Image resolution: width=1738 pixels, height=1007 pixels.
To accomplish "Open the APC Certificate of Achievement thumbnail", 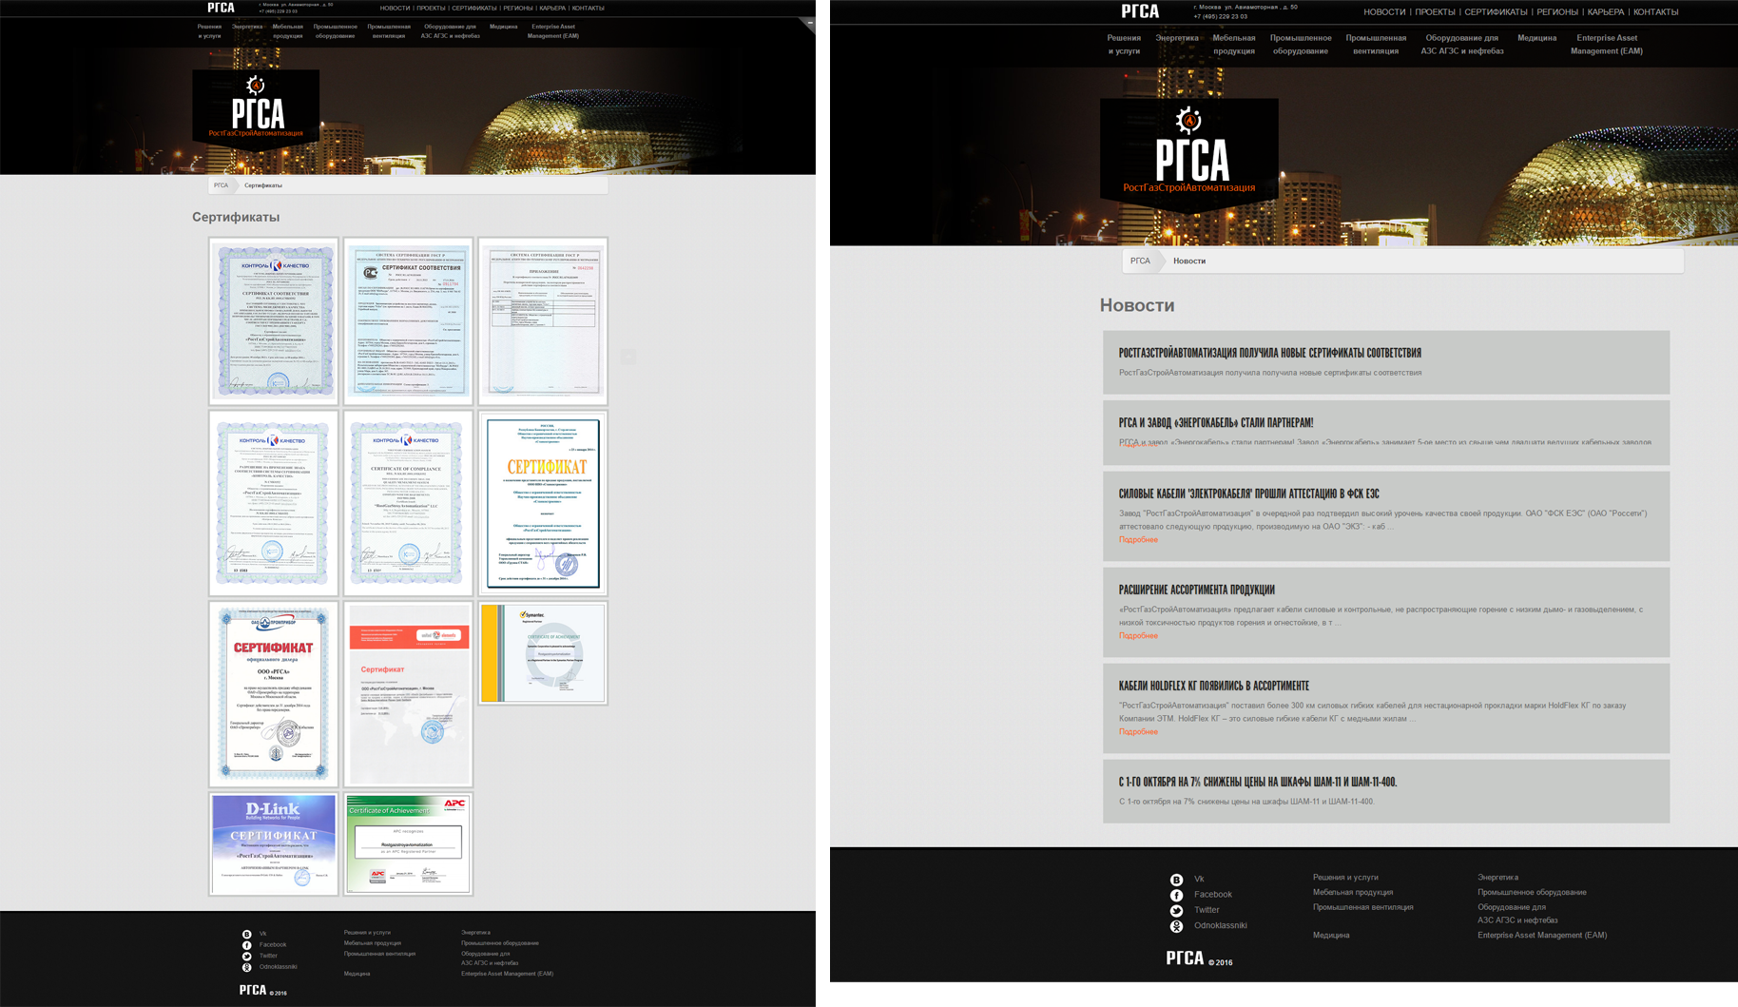I will coord(408,844).
